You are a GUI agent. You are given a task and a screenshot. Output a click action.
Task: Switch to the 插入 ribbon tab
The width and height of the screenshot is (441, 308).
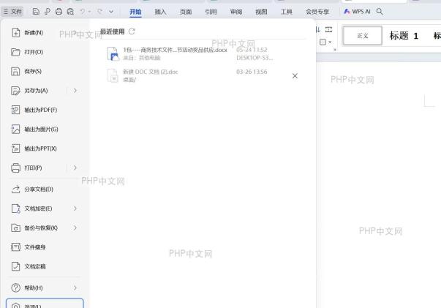[160, 12]
